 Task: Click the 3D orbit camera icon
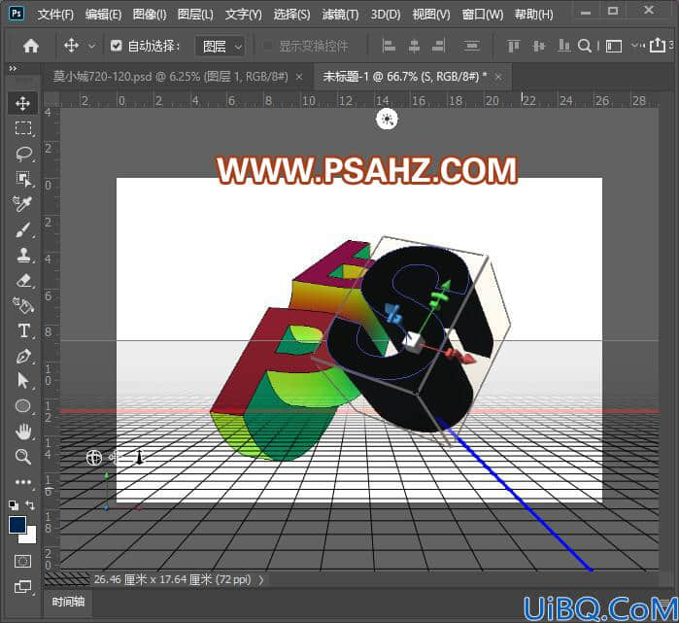94,458
